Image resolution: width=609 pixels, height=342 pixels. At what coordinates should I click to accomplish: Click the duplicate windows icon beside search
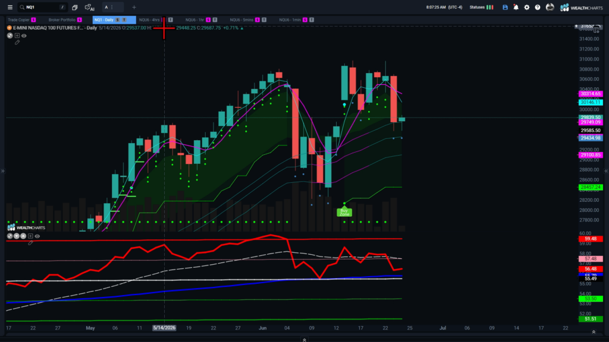[x=75, y=7]
